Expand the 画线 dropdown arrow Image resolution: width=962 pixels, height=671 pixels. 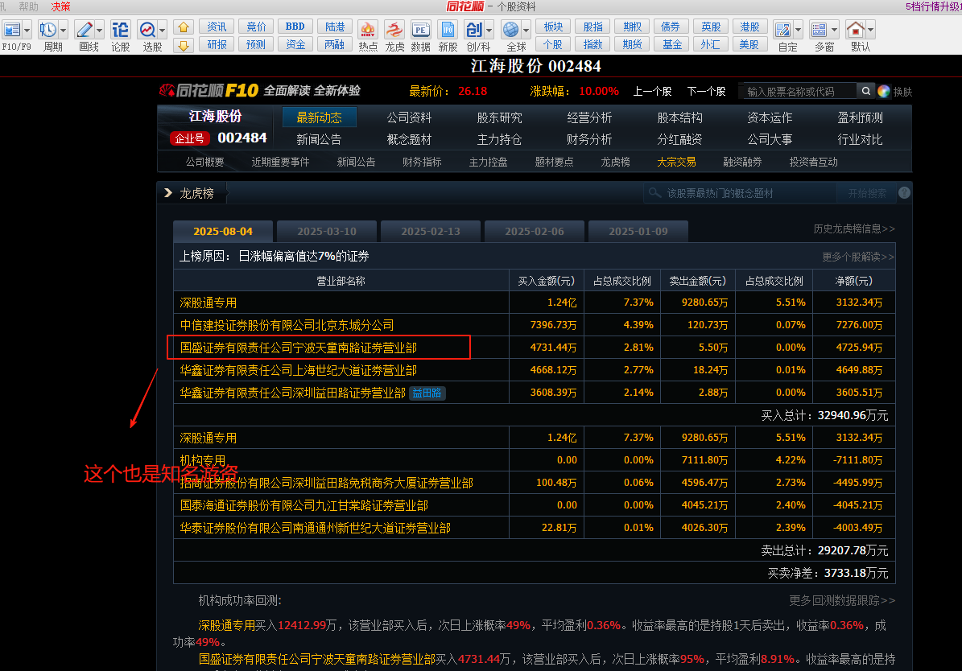pos(99,30)
